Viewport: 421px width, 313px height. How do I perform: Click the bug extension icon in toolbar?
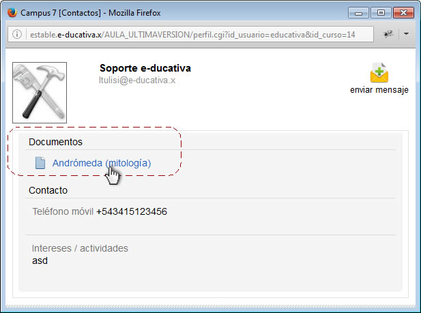pos(388,34)
